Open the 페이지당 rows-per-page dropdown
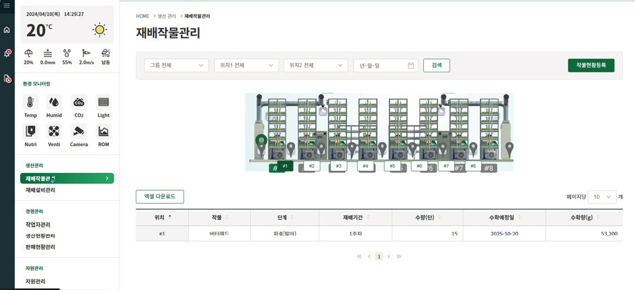 click(x=601, y=197)
